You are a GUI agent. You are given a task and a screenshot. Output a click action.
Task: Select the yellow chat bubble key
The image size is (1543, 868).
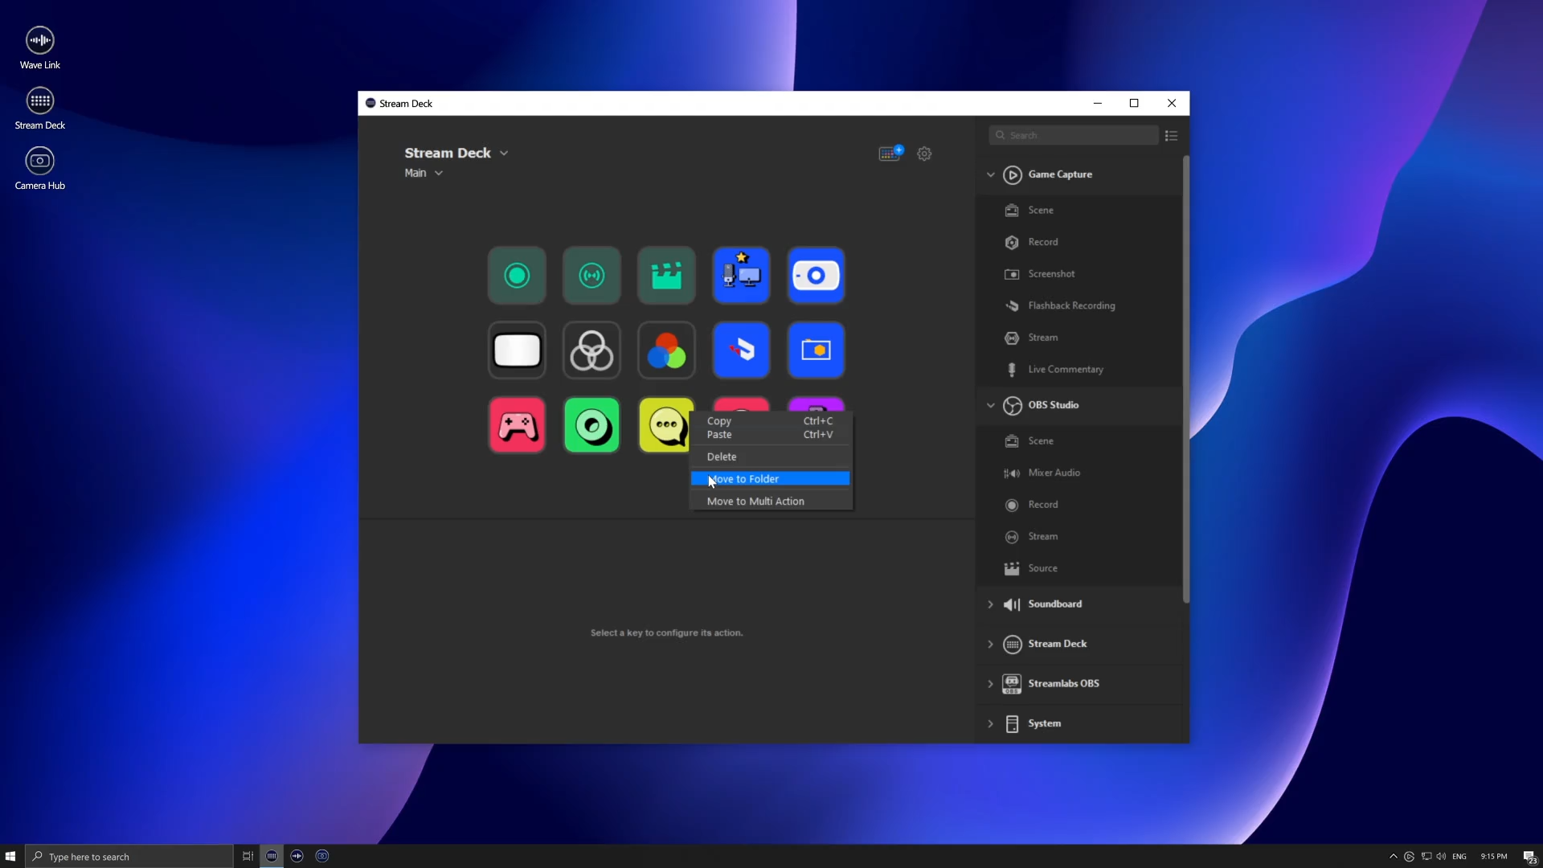665,425
